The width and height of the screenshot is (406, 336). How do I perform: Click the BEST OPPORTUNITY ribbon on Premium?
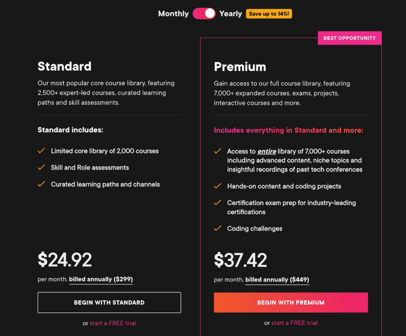[x=349, y=38]
